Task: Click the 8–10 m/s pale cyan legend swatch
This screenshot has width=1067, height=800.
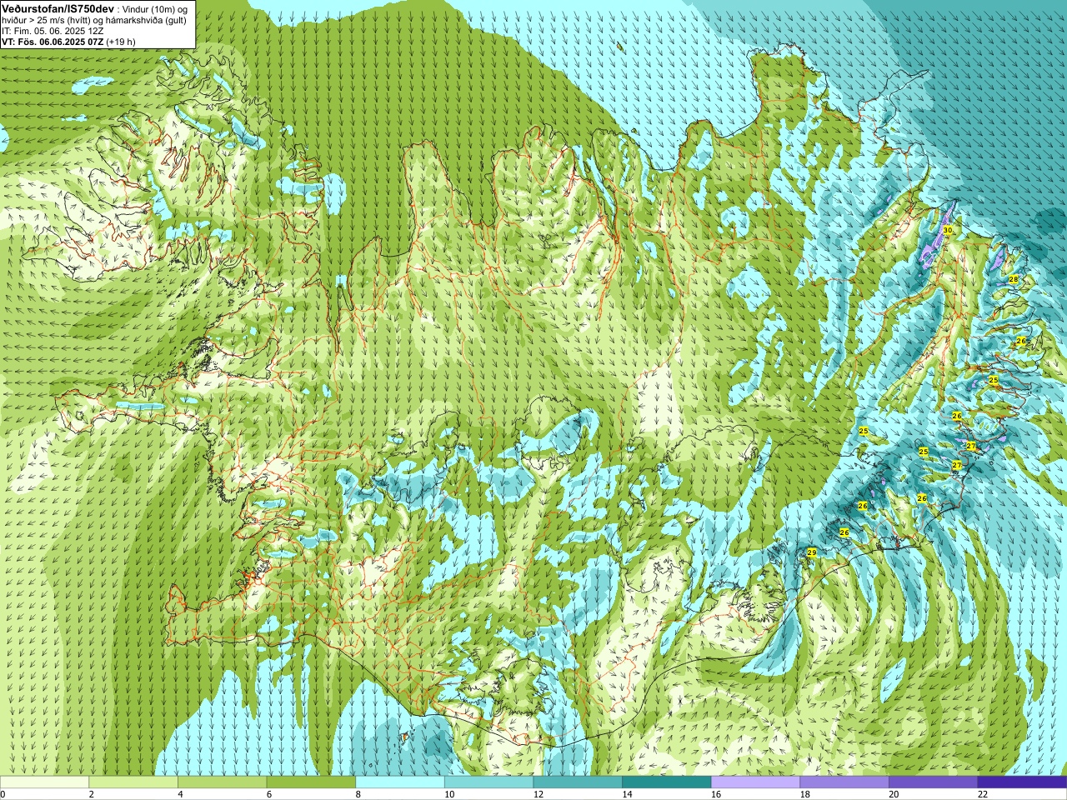Action: 400,782
